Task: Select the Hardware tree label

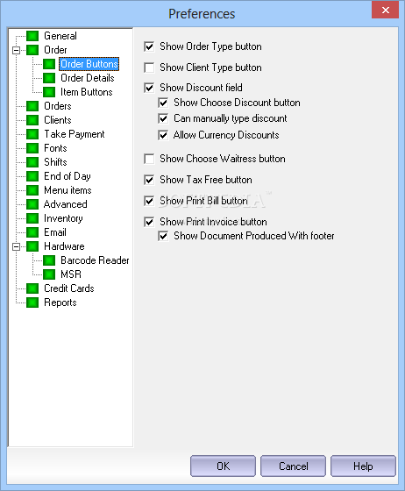Action: point(64,246)
